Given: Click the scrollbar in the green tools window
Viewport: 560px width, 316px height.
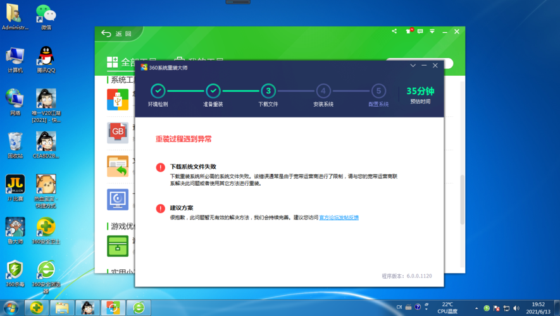Looking at the screenshot, I should pos(462,200).
